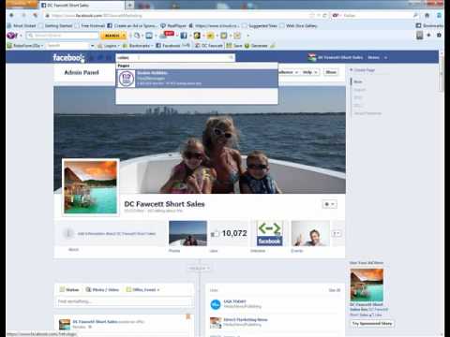Select the highlighted page search result
Image resolution: width=450 pixels, height=337 pixels.
point(197,79)
